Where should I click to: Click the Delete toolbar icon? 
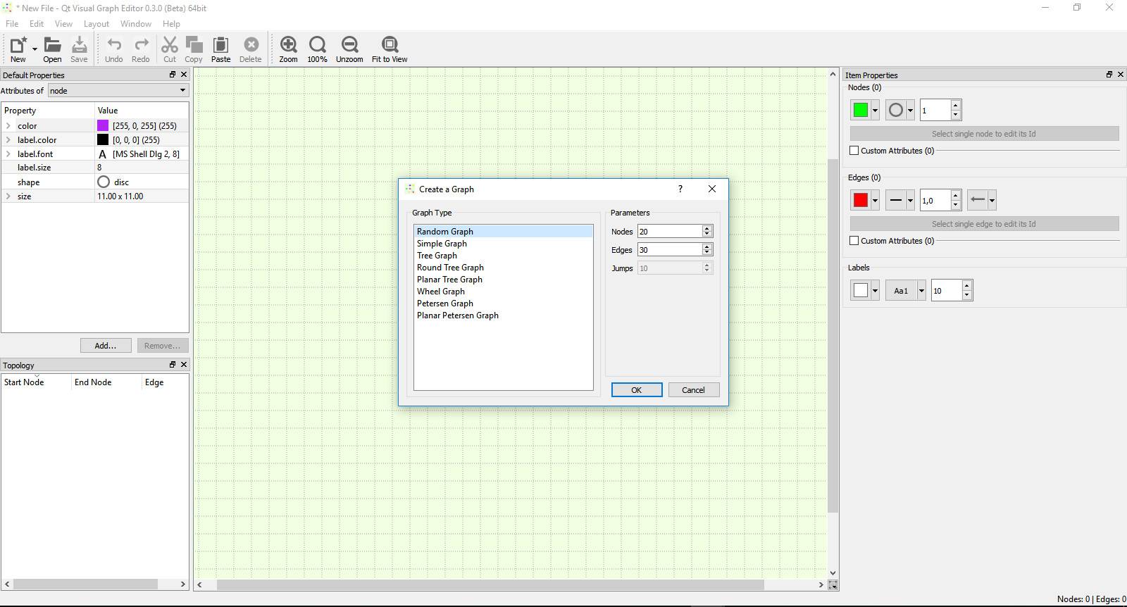pos(251,45)
